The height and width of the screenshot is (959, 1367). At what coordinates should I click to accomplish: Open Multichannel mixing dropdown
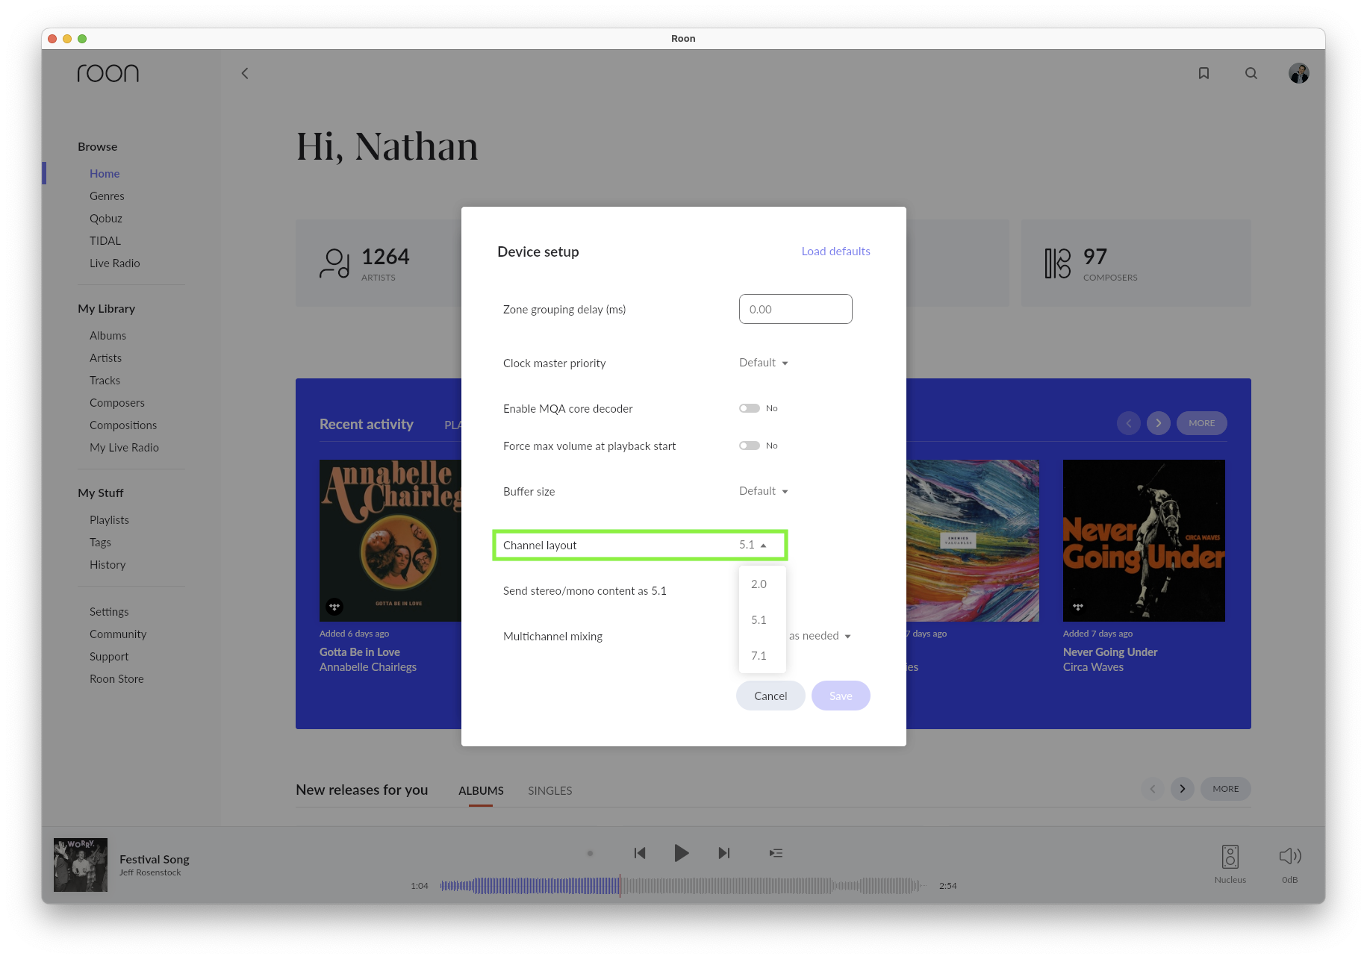(x=820, y=636)
